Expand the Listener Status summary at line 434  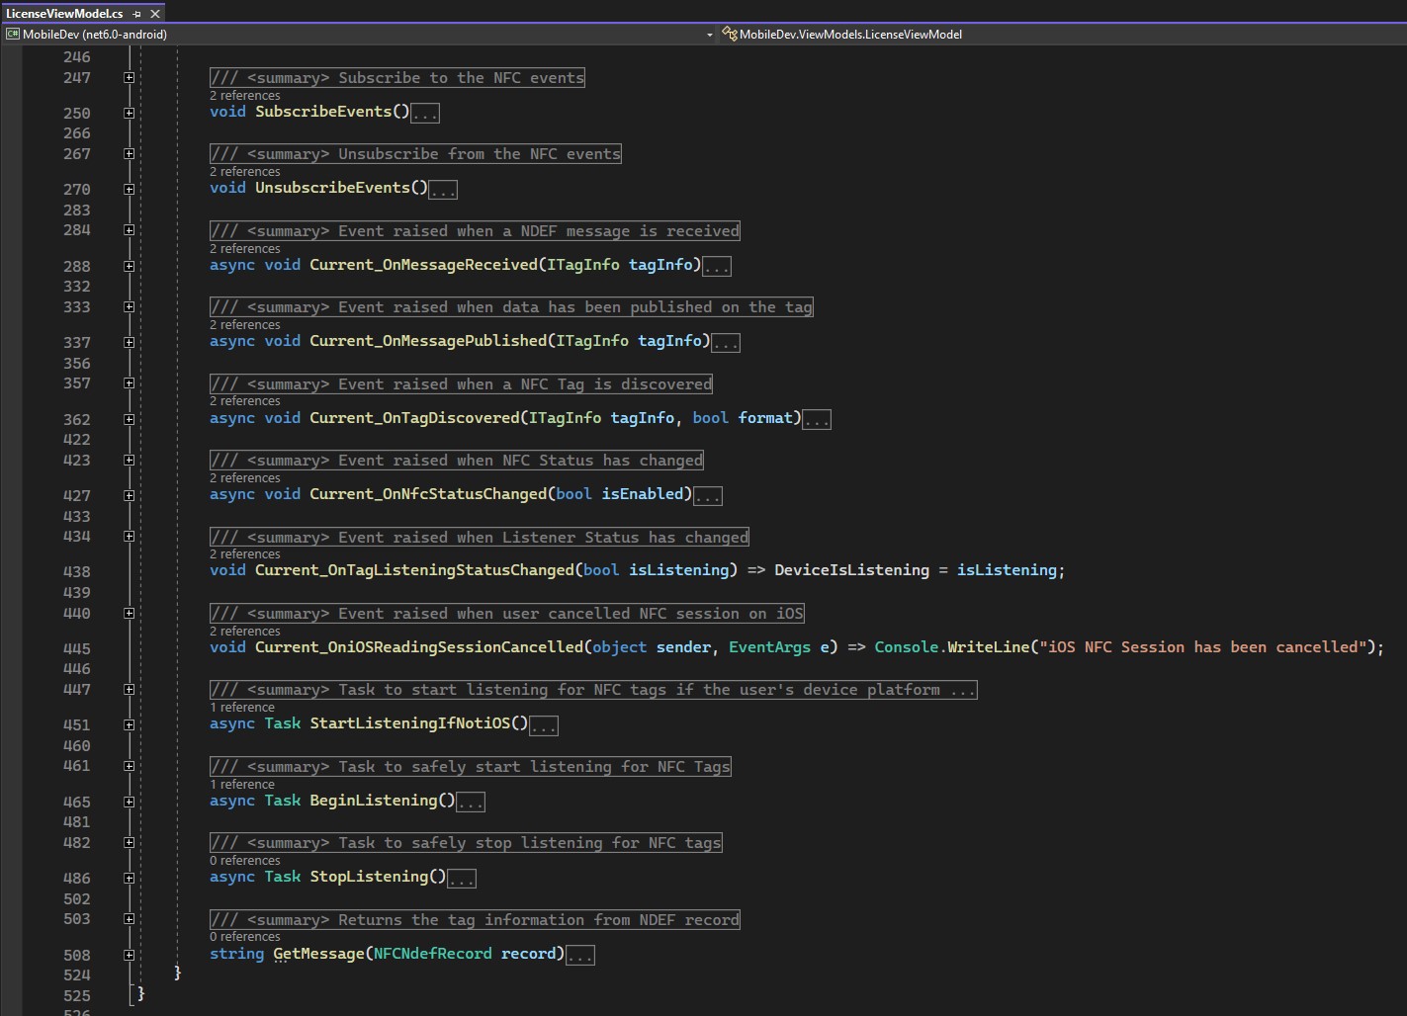click(x=129, y=536)
